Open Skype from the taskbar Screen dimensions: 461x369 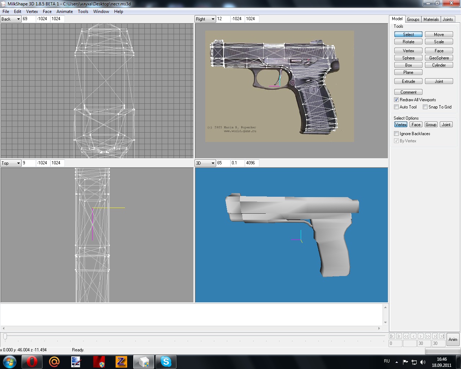[166, 361]
